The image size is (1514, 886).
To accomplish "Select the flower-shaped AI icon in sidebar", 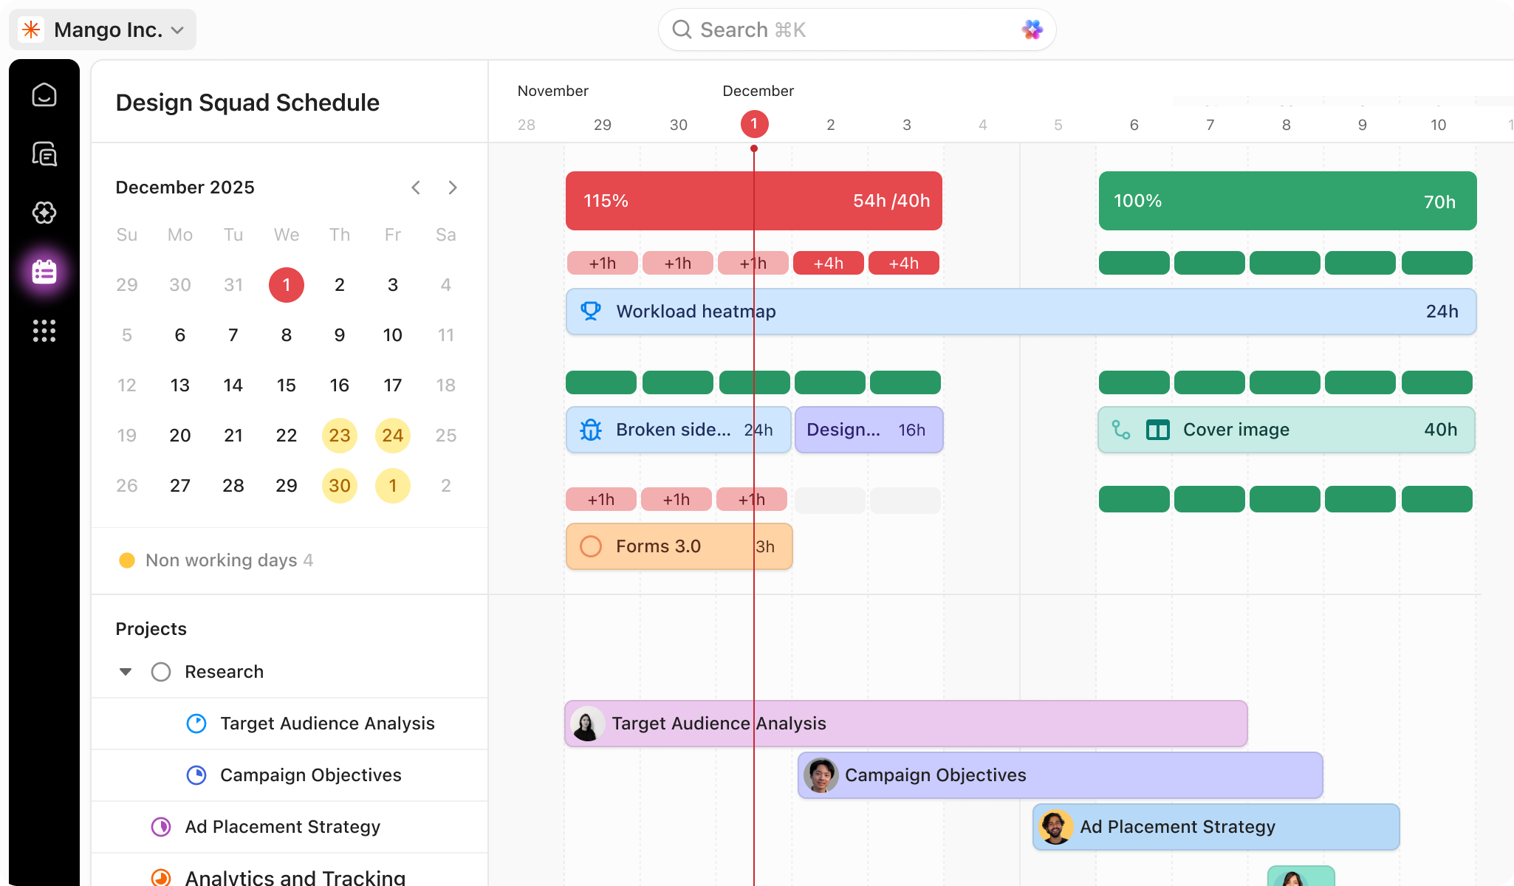I will pyautogui.click(x=44, y=213).
